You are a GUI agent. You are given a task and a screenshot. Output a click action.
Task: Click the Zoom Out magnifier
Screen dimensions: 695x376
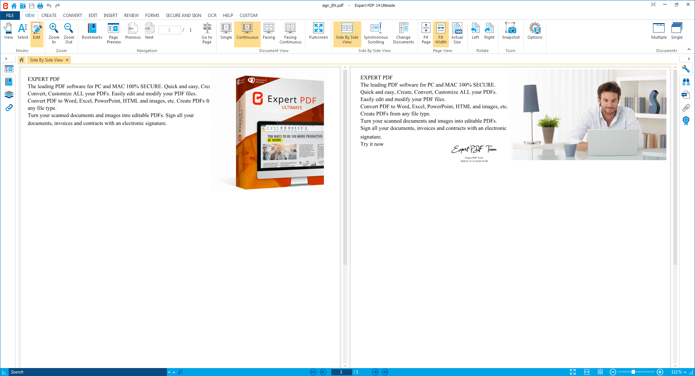(69, 33)
